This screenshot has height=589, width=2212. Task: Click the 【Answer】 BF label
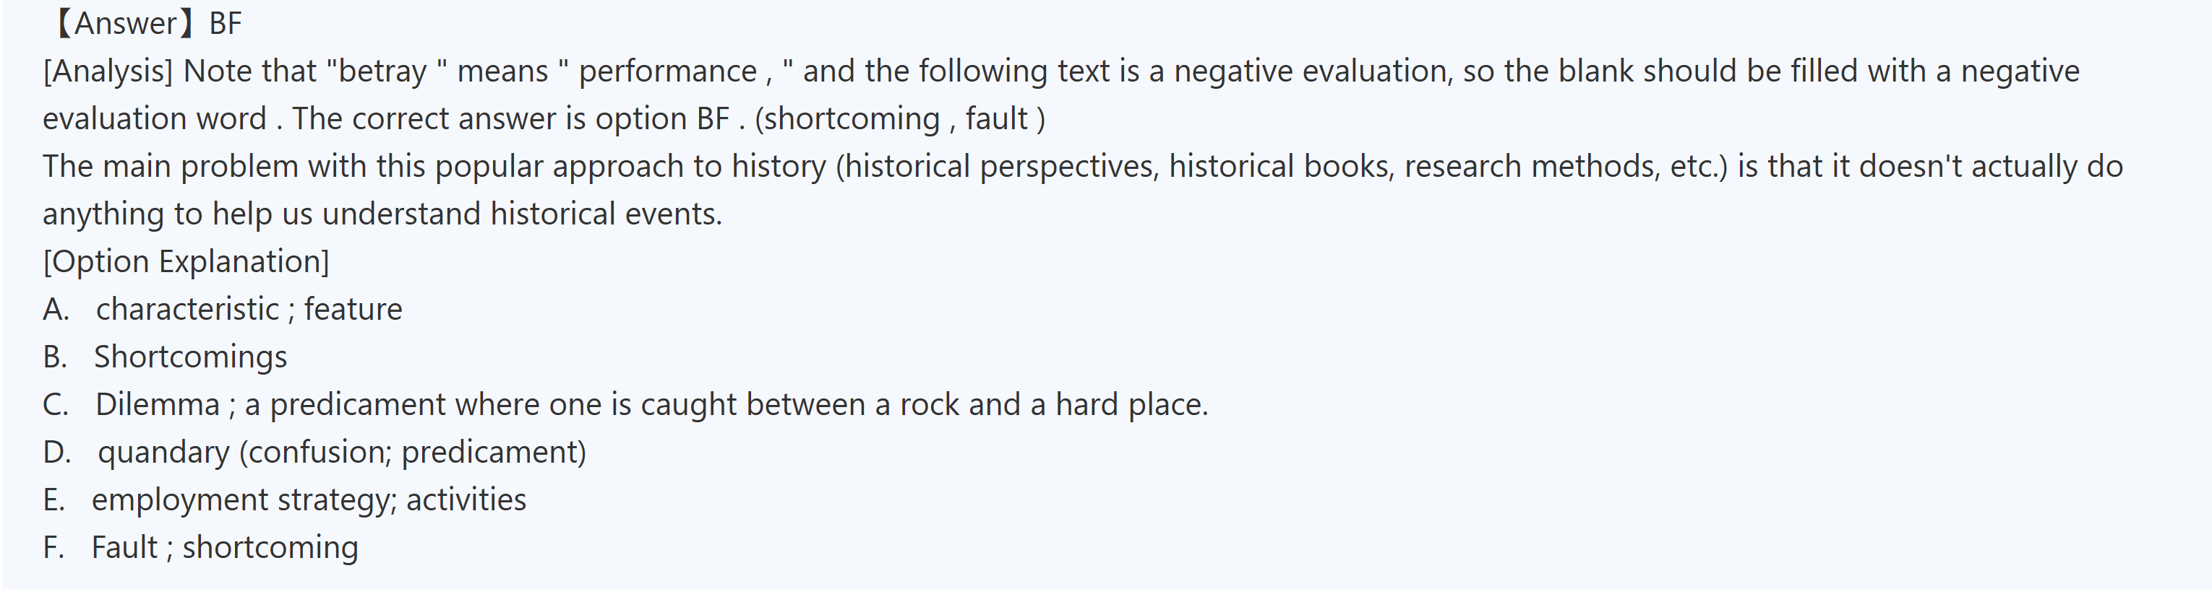click(145, 23)
